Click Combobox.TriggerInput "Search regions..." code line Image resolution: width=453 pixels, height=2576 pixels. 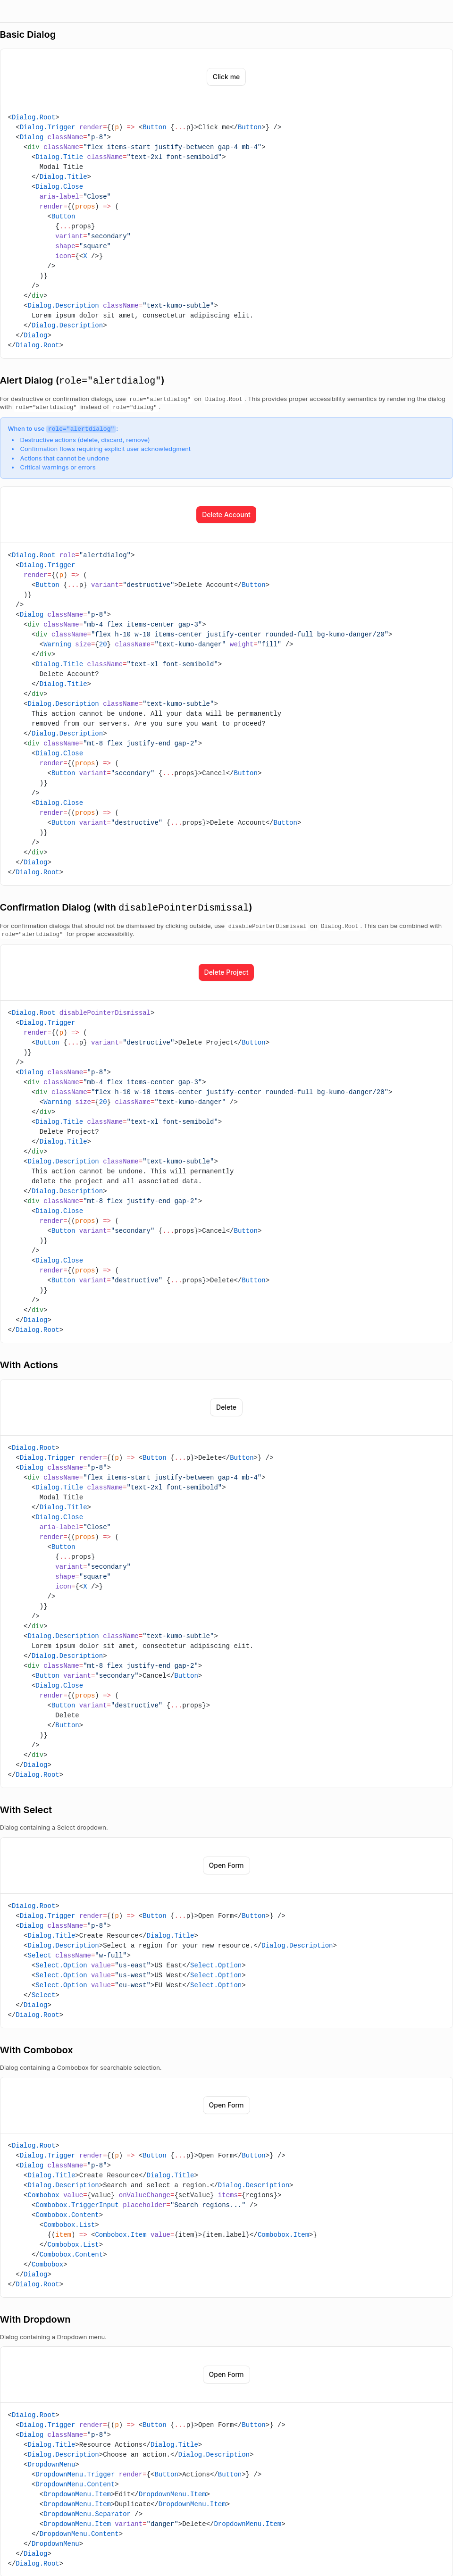pos(144,2204)
